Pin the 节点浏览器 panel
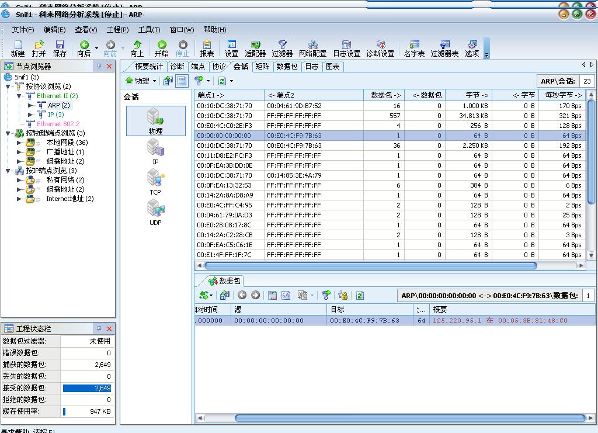Image resolution: width=598 pixels, height=433 pixels. tap(99, 67)
